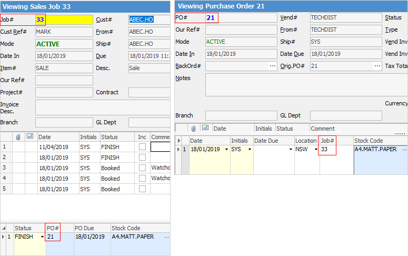The width and height of the screenshot is (408, 256).
Task: Click the Sales Job Due field 18/01/2019
Action: click(150, 56)
